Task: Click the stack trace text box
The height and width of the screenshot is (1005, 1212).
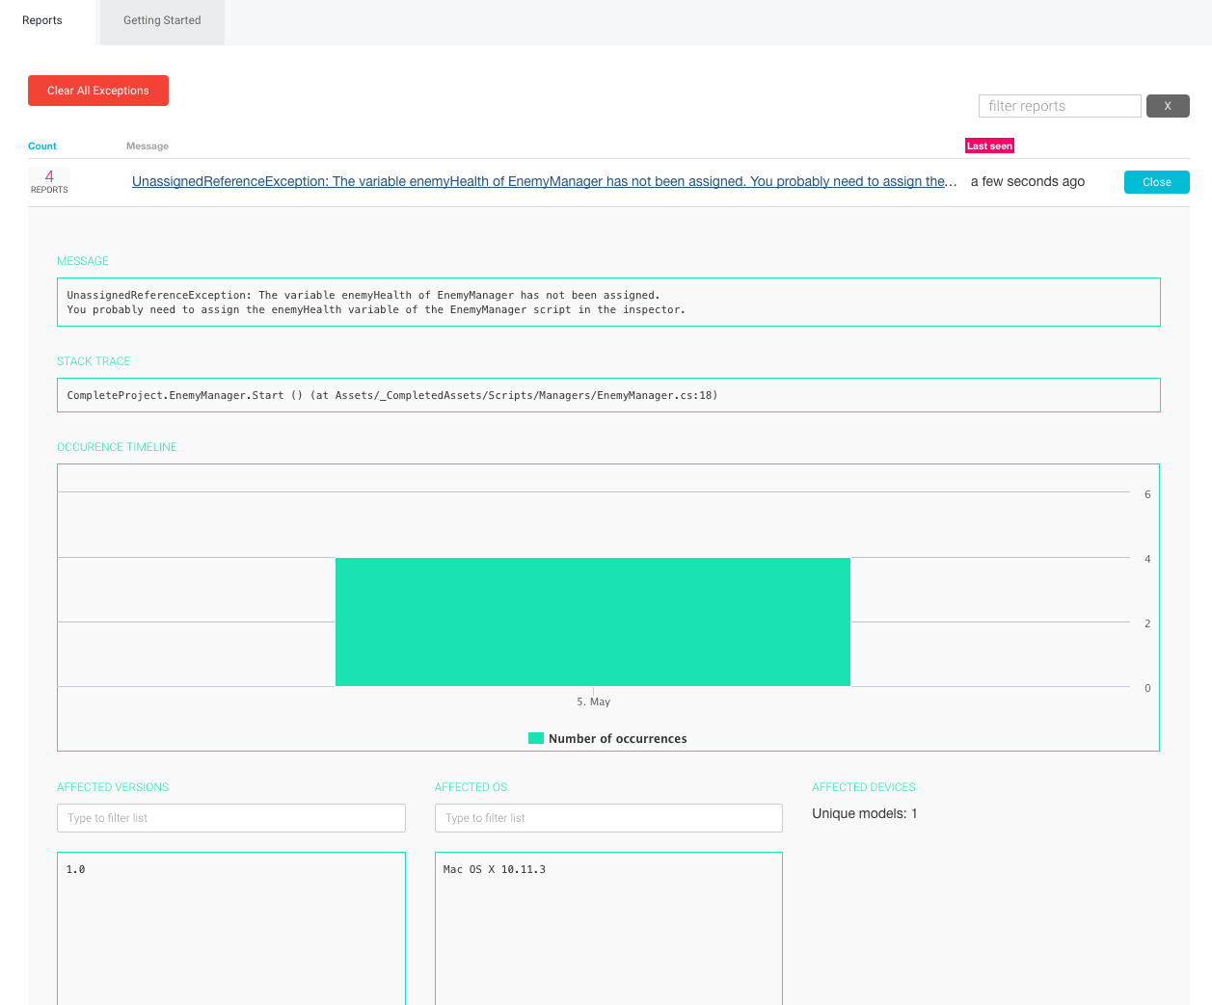Action: coord(607,395)
